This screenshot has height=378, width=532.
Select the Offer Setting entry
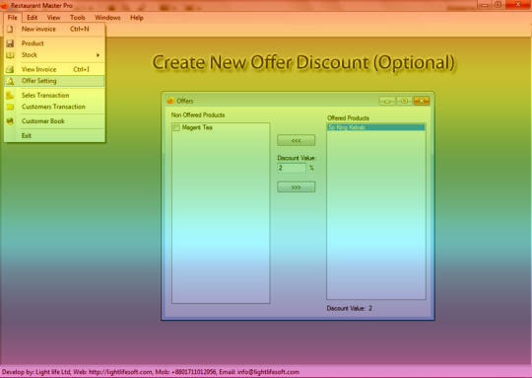[54, 81]
